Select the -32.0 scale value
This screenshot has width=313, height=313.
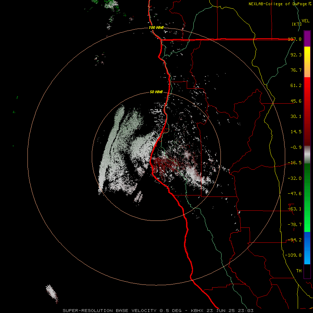pos(295,178)
